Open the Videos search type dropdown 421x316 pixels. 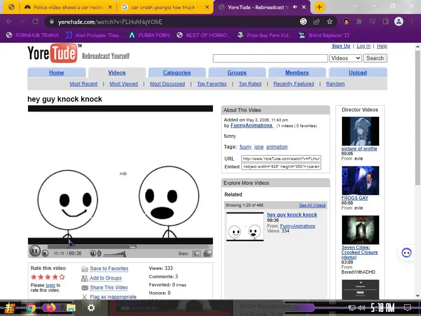[345, 58]
